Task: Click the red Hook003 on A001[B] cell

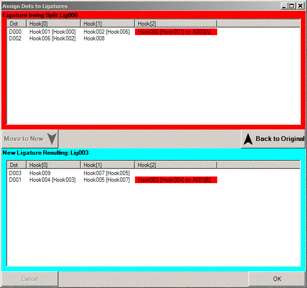Action: click(x=176, y=180)
